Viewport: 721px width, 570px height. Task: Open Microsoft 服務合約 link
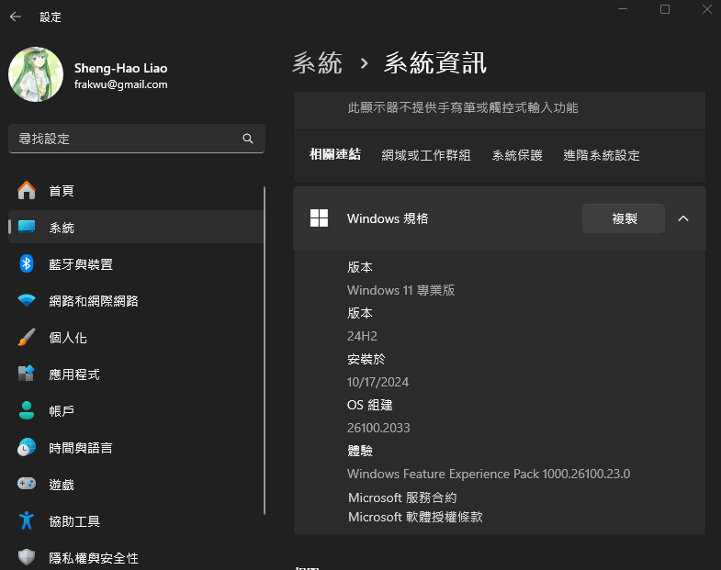point(402,497)
